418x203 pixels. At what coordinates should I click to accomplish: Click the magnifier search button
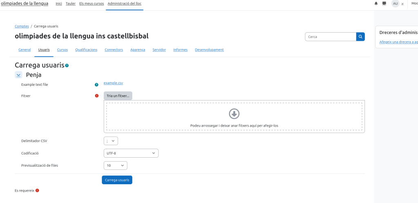360,37
